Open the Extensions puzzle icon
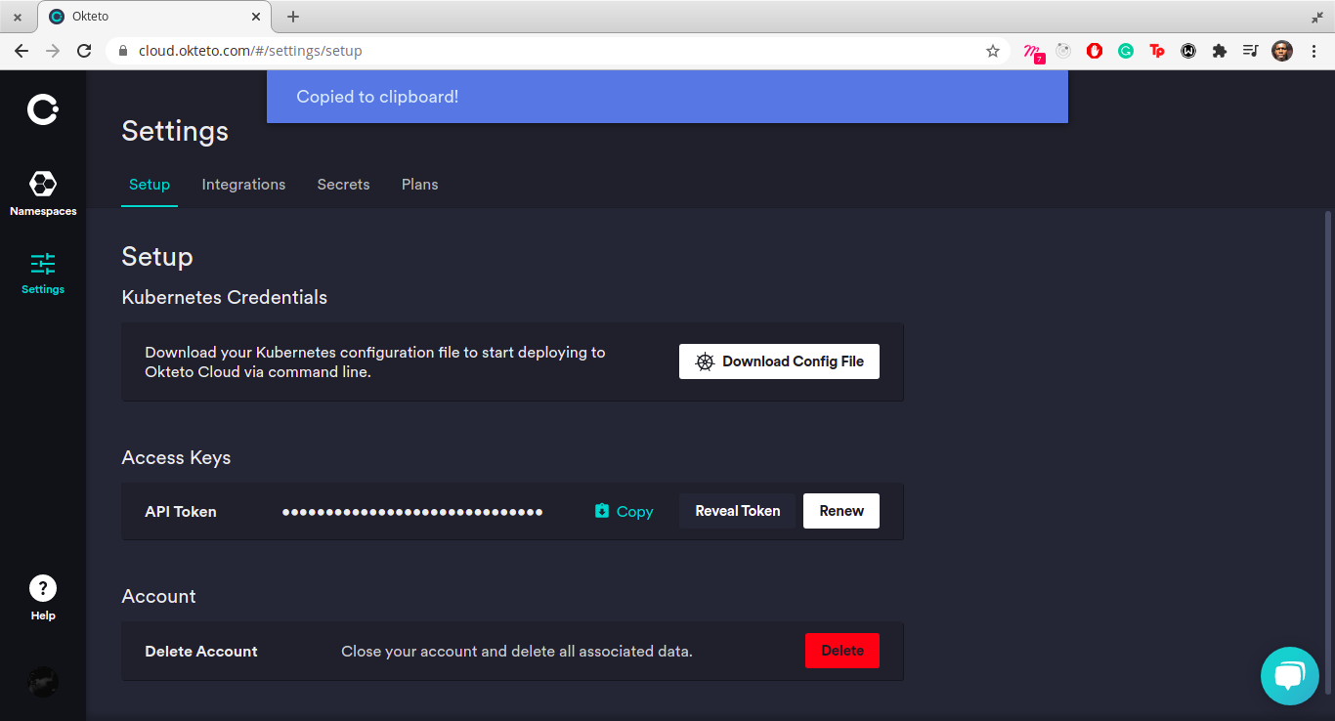Screen dimensions: 1335x721 [x=1220, y=51]
